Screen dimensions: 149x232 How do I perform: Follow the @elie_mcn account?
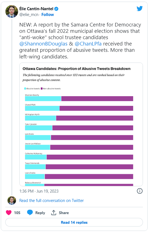coord(47,15)
